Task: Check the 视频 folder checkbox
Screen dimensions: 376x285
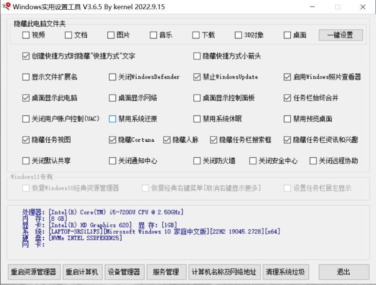Action: click(x=26, y=35)
